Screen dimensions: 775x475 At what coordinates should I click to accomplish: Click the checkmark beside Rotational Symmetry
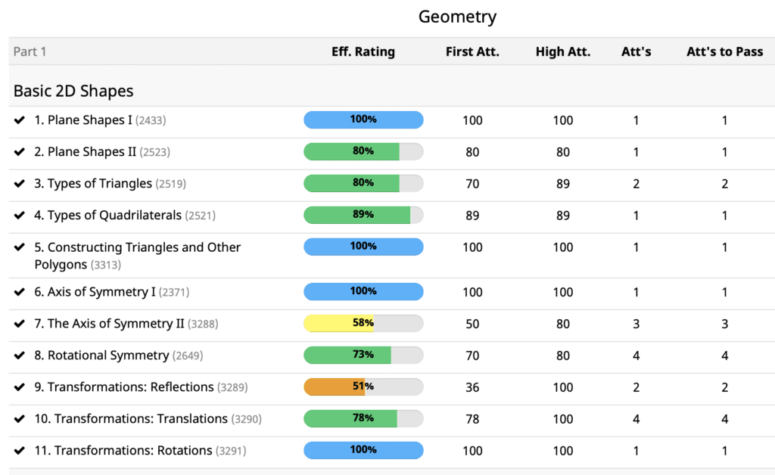(19, 355)
